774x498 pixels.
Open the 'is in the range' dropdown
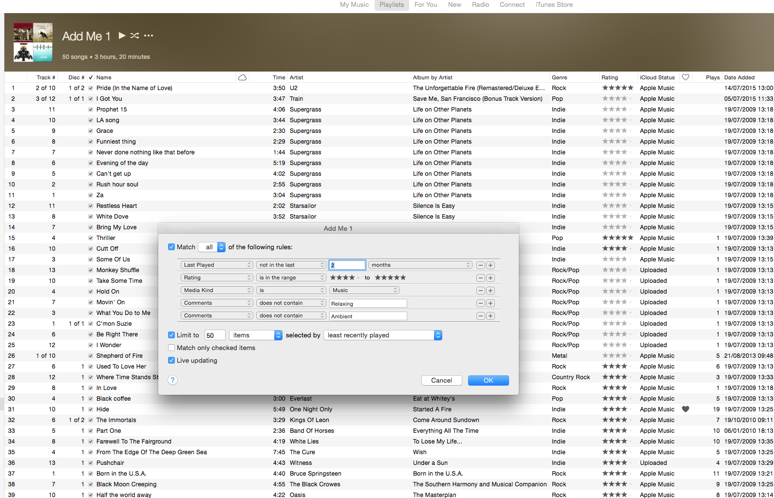pyautogui.click(x=291, y=277)
